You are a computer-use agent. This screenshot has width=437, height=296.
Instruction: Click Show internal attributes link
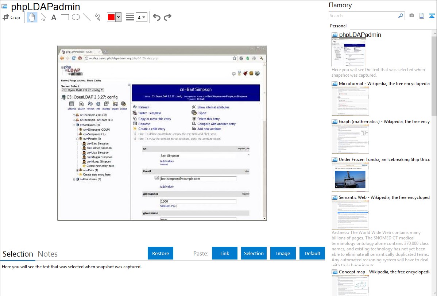[x=213, y=107]
